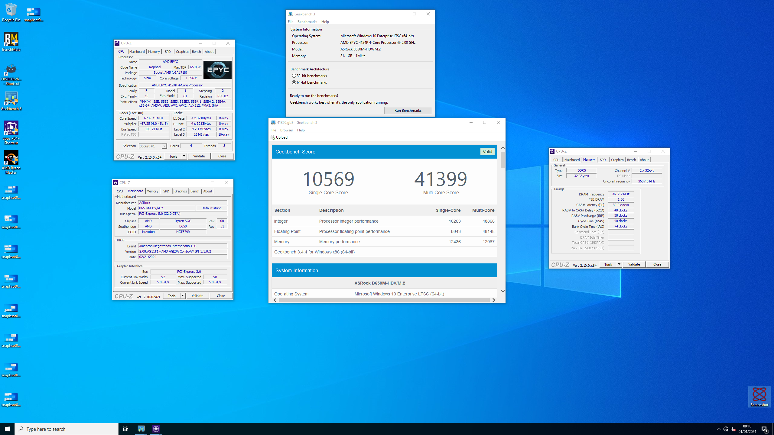Expand Tools dropdown arrow in CPU-Z CPU window

184,156
